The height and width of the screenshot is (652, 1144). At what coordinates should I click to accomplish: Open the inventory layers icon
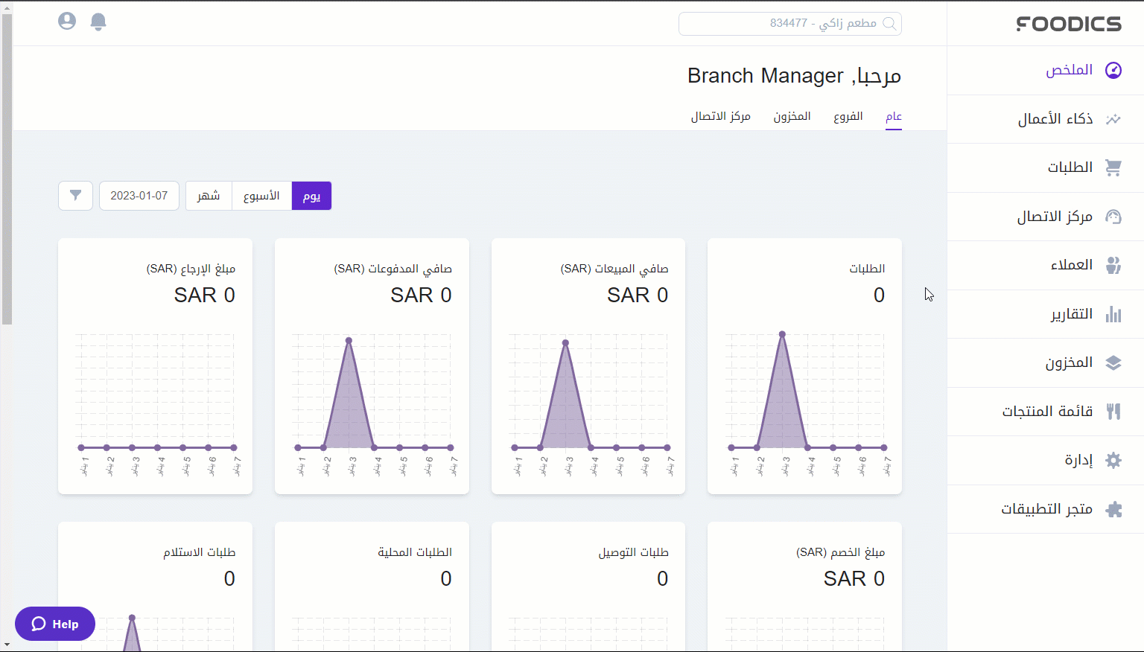coord(1113,362)
